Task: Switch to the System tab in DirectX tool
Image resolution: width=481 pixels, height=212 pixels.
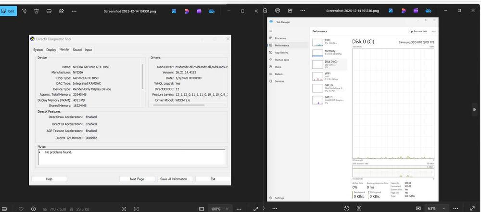Action: coord(38,50)
